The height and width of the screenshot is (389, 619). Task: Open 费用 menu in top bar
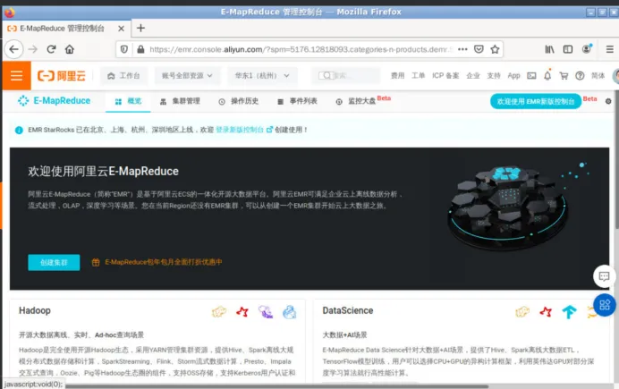[x=397, y=75]
